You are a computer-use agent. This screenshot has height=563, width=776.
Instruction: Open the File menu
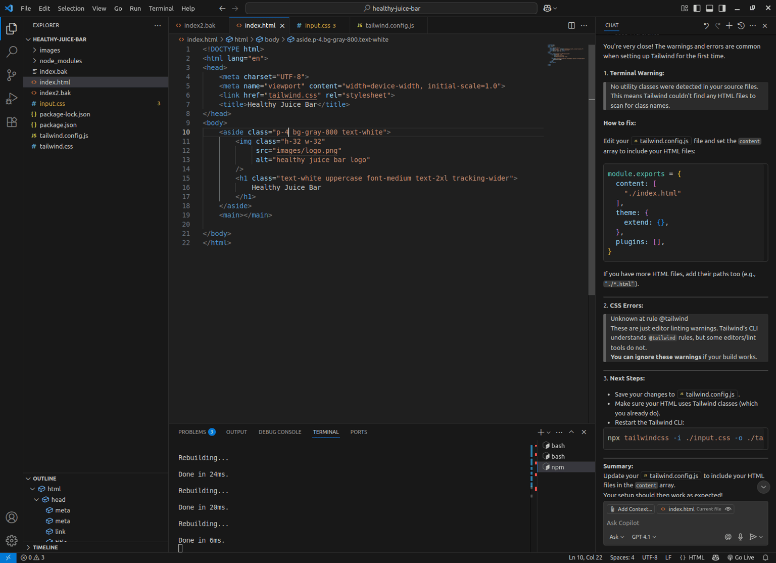coord(26,8)
